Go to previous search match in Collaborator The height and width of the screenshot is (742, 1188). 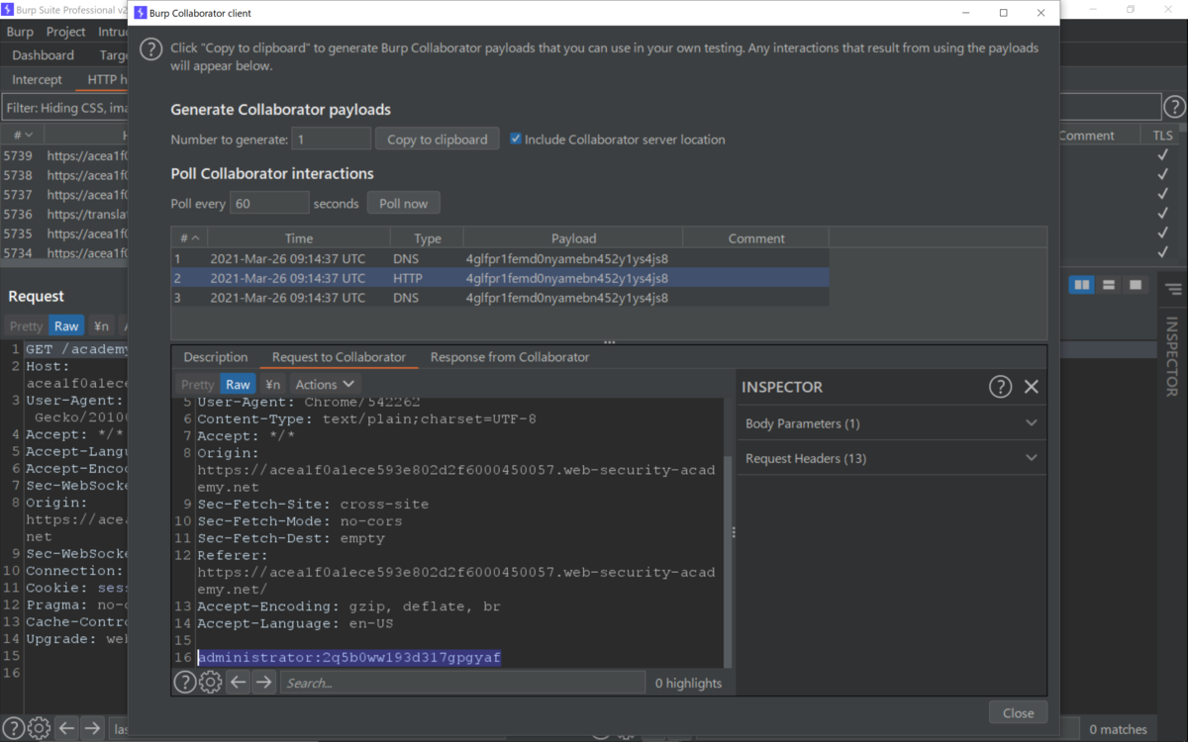click(x=238, y=682)
